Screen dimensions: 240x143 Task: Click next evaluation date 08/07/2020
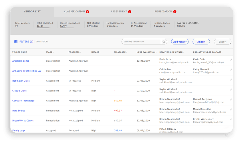pyautogui.click(x=143, y=131)
